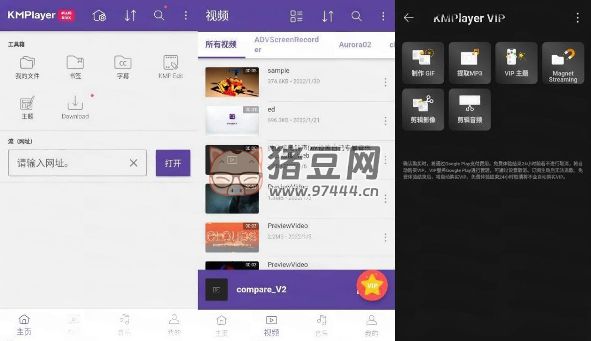
Task: Open the 主题 theme tool
Action: (x=27, y=108)
